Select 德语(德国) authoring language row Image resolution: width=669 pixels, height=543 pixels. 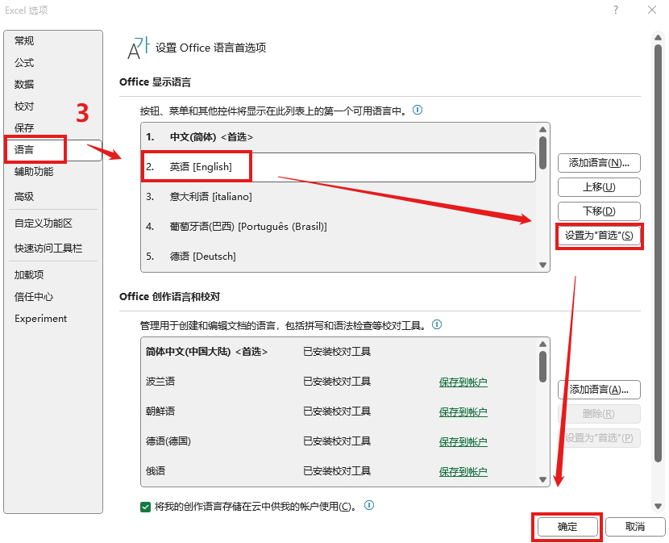339,441
